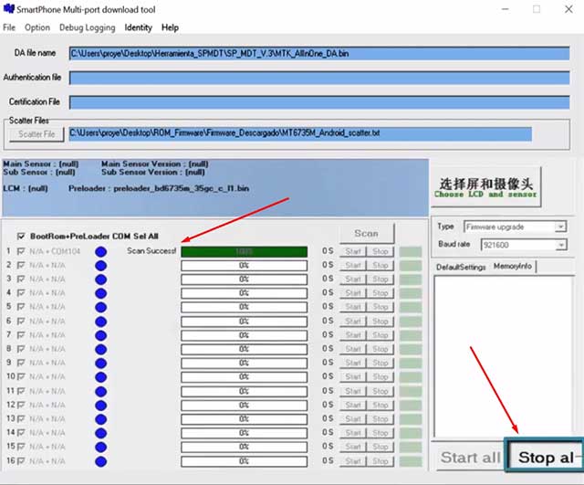Image resolution: width=584 pixels, height=485 pixels.
Task: Click the Scan Success! status text
Action: pos(151,251)
